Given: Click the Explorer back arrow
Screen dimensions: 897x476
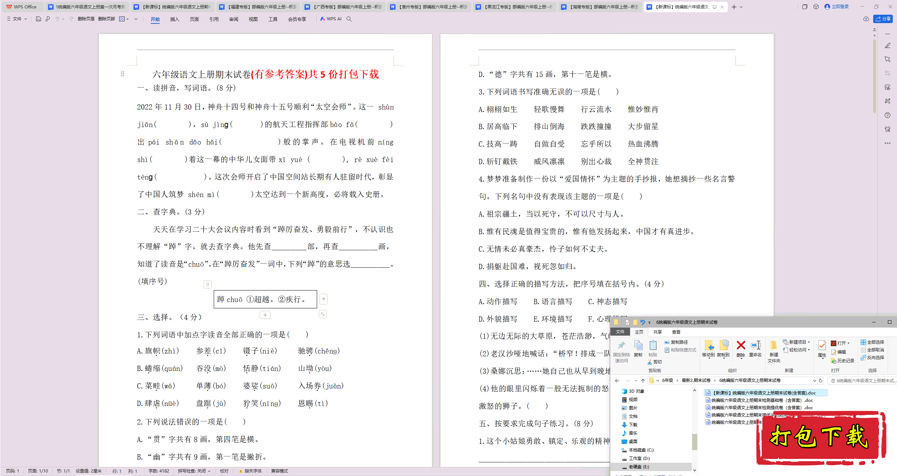Looking at the screenshot, I should 617,380.
